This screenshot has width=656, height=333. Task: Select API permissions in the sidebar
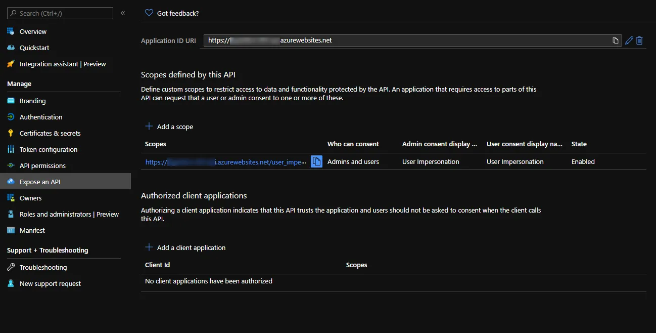pos(42,165)
